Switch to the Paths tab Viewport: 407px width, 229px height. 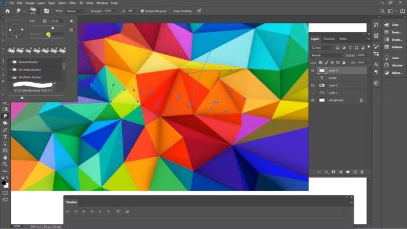pyautogui.click(x=343, y=39)
